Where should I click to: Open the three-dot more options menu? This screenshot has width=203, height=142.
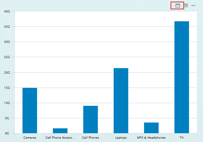(193, 5)
